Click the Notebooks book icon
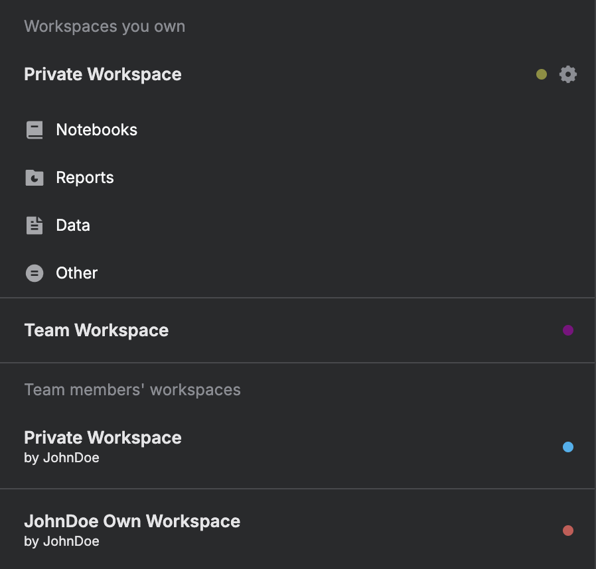Viewport: 596px width, 569px height. tap(35, 130)
